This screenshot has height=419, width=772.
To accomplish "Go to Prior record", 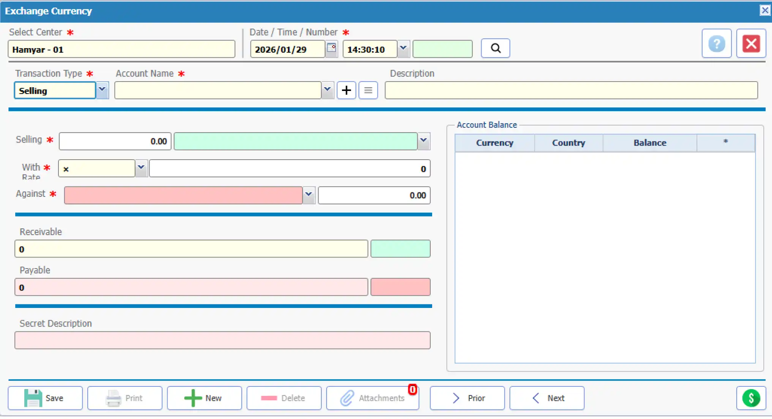I will click(x=467, y=398).
